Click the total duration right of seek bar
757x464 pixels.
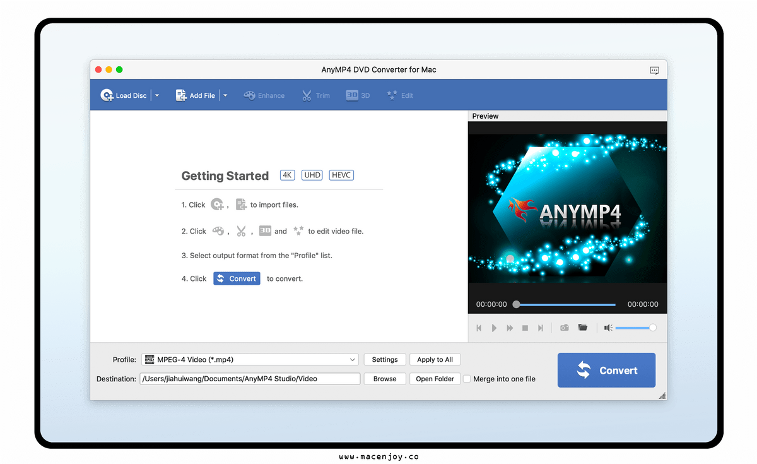(643, 304)
